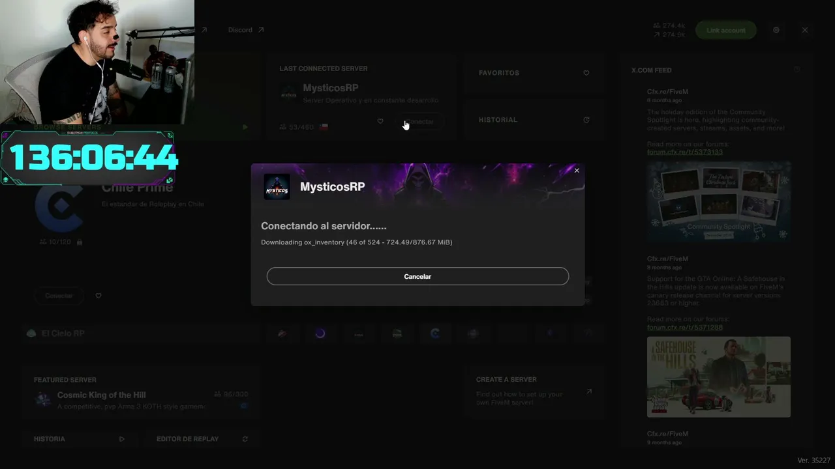Click the Cosmic King of the Hill server logo
Image resolution: width=835 pixels, height=469 pixels.
[x=43, y=399]
